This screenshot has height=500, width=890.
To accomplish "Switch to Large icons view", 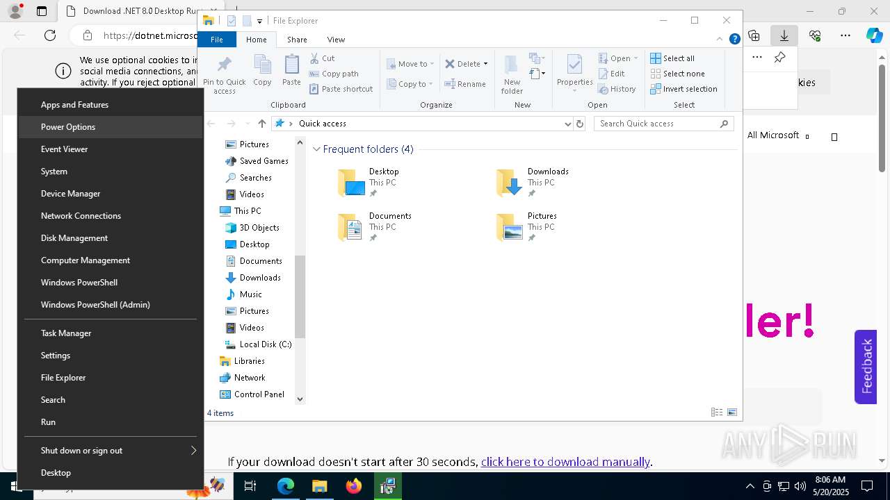I will pyautogui.click(x=732, y=412).
